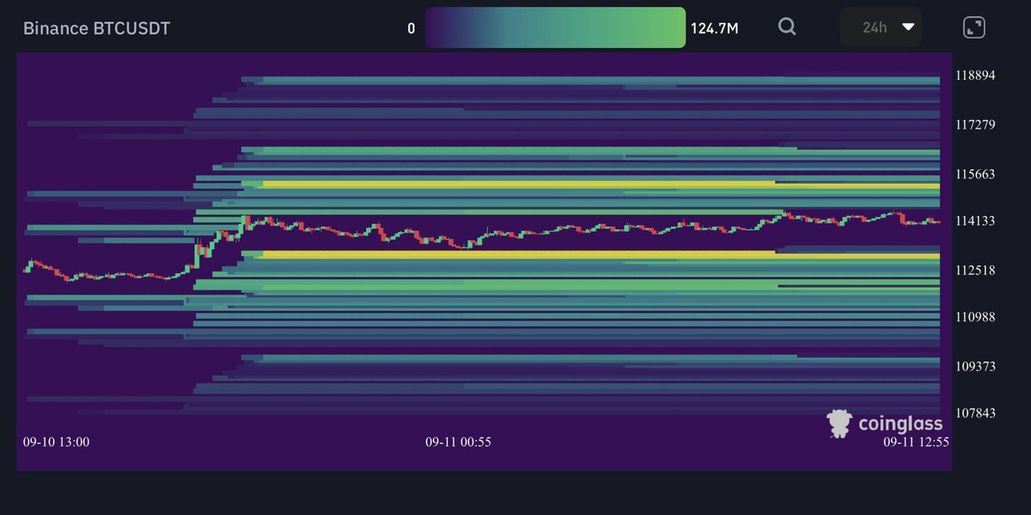Click the liquidation color gradient bar
Screen dimensions: 1031x515
555,27
